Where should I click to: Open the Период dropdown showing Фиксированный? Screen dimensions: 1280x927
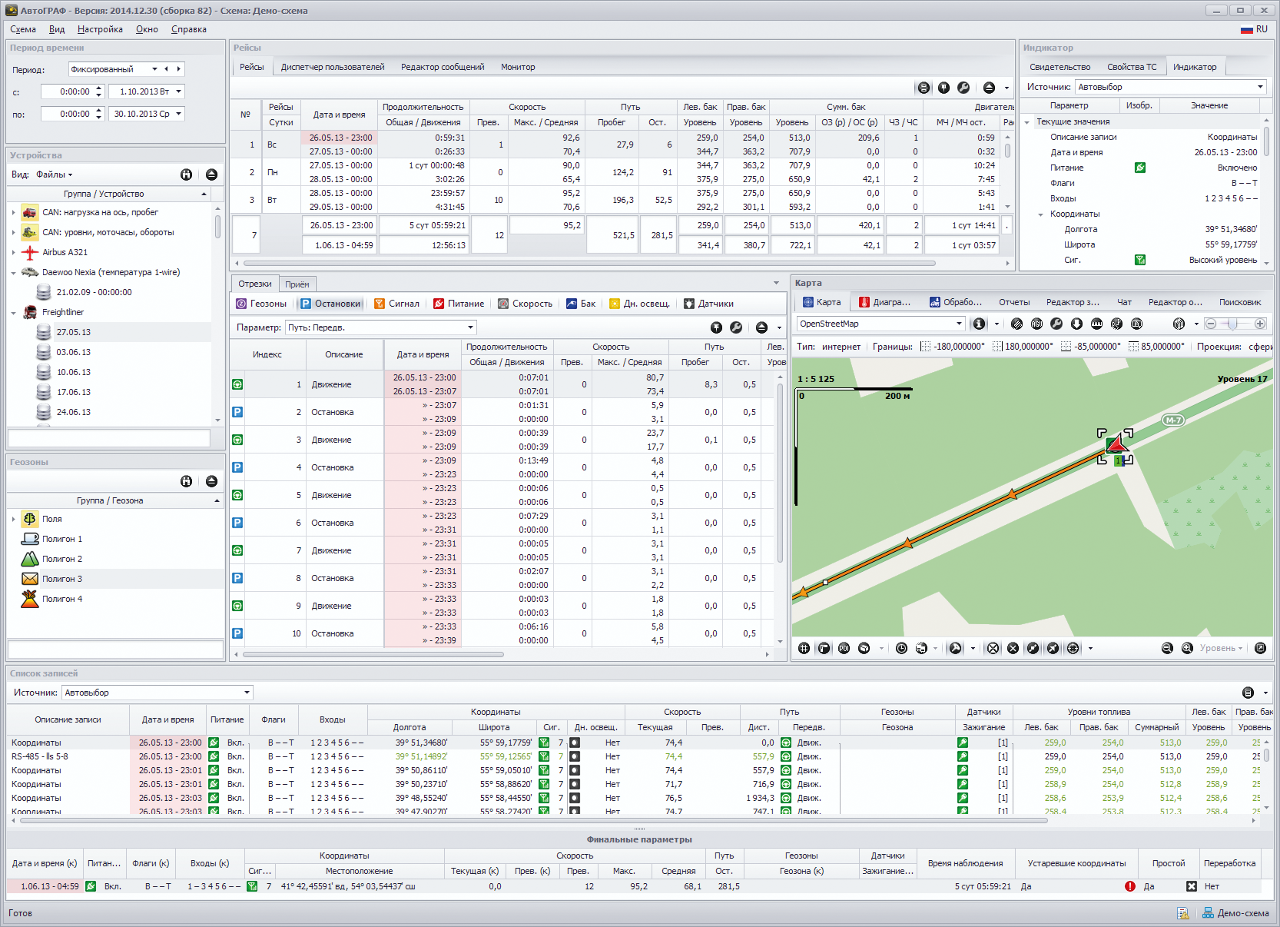tap(154, 69)
